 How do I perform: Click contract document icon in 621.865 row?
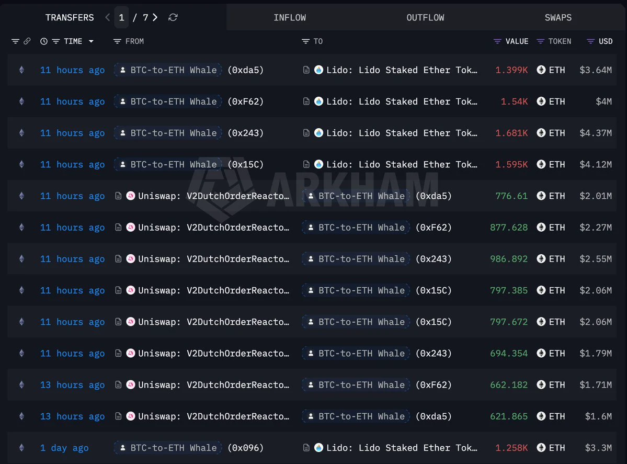[118, 416]
